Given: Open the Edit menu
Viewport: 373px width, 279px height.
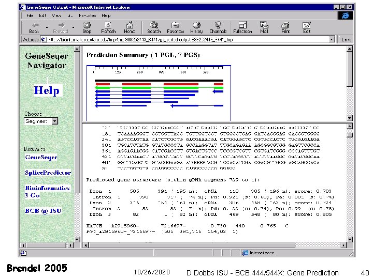Looking at the screenshot, I should tap(42, 16).
